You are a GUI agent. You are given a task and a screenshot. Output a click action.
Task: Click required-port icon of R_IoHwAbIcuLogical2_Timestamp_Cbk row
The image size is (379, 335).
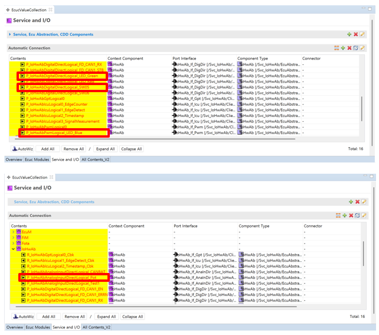click(23, 266)
